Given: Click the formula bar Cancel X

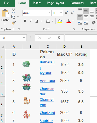Looking at the screenshot, I should (x=40, y=38).
